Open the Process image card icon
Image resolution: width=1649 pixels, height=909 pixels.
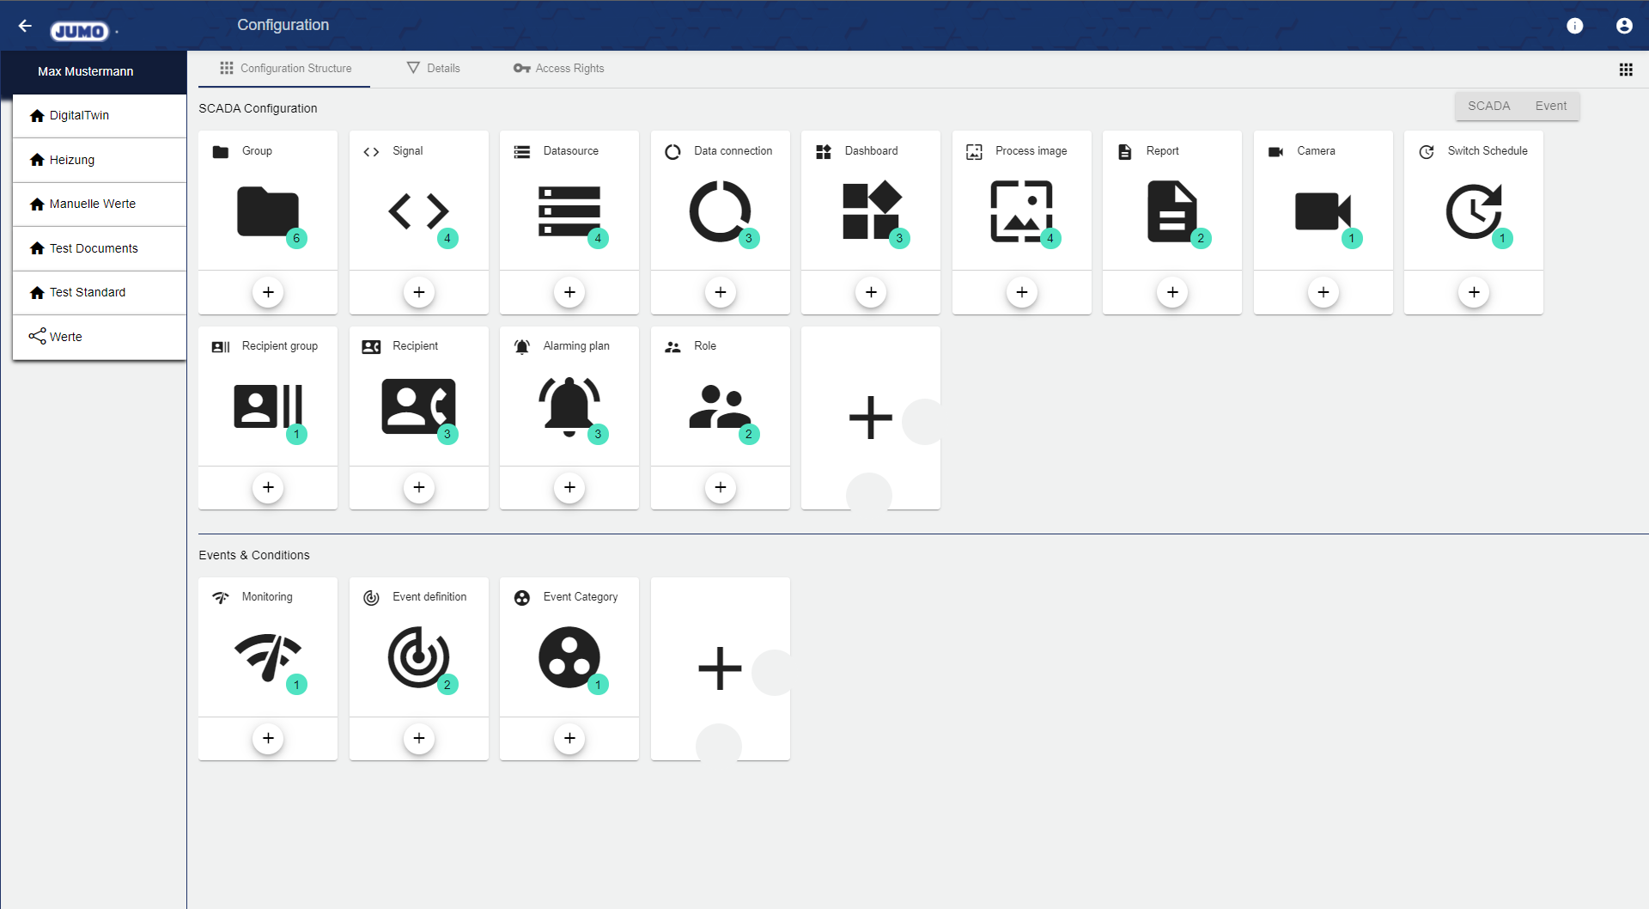(x=1021, y=211)
